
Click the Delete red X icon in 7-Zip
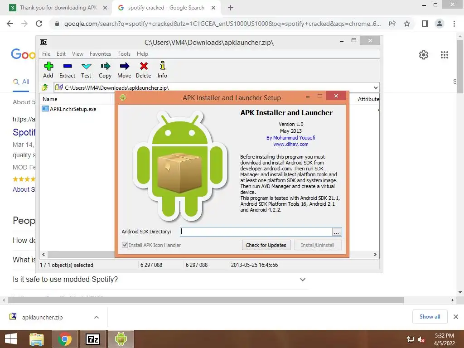(x=144, y=66)
